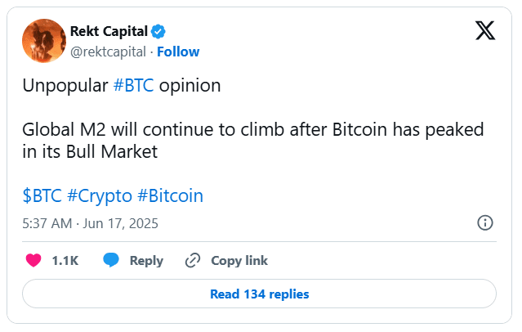
Task: Open the @rektcapital handle link
Action: tap(109, 52)
